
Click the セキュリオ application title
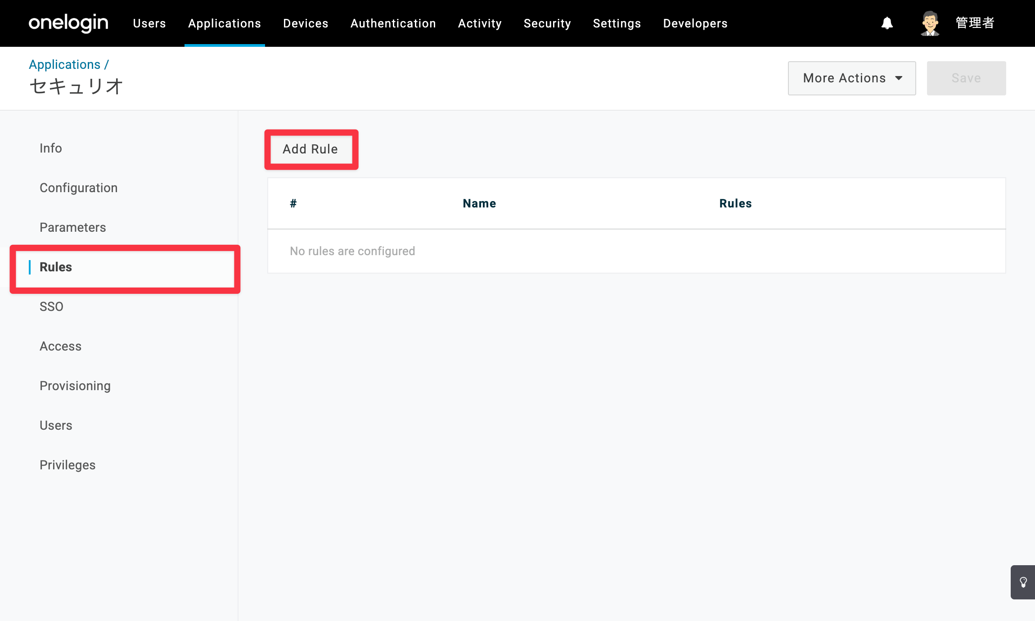pos(76,86)
